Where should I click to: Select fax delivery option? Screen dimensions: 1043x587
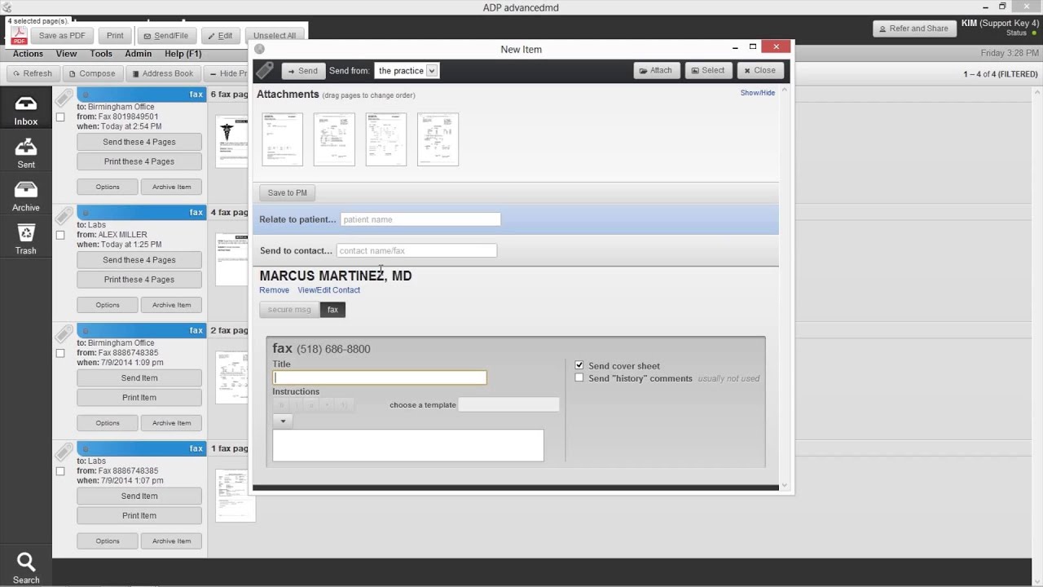(332, 310)
